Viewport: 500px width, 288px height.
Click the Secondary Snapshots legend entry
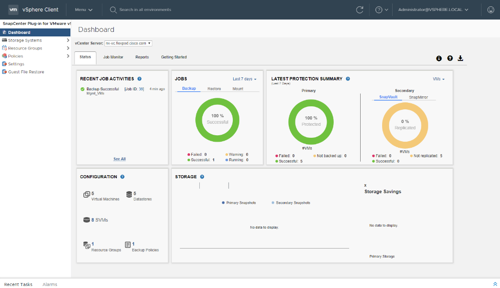click(x=291, y=203)
